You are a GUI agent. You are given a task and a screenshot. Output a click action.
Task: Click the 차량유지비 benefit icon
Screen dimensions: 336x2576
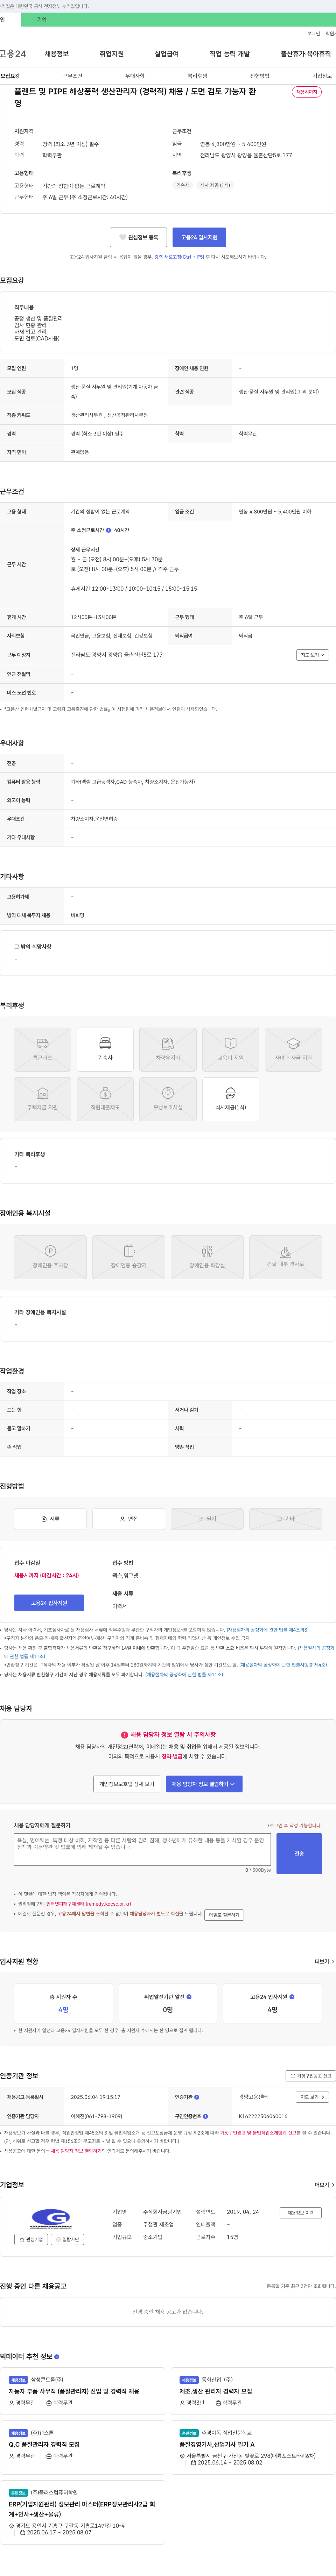click(168, 1050)
